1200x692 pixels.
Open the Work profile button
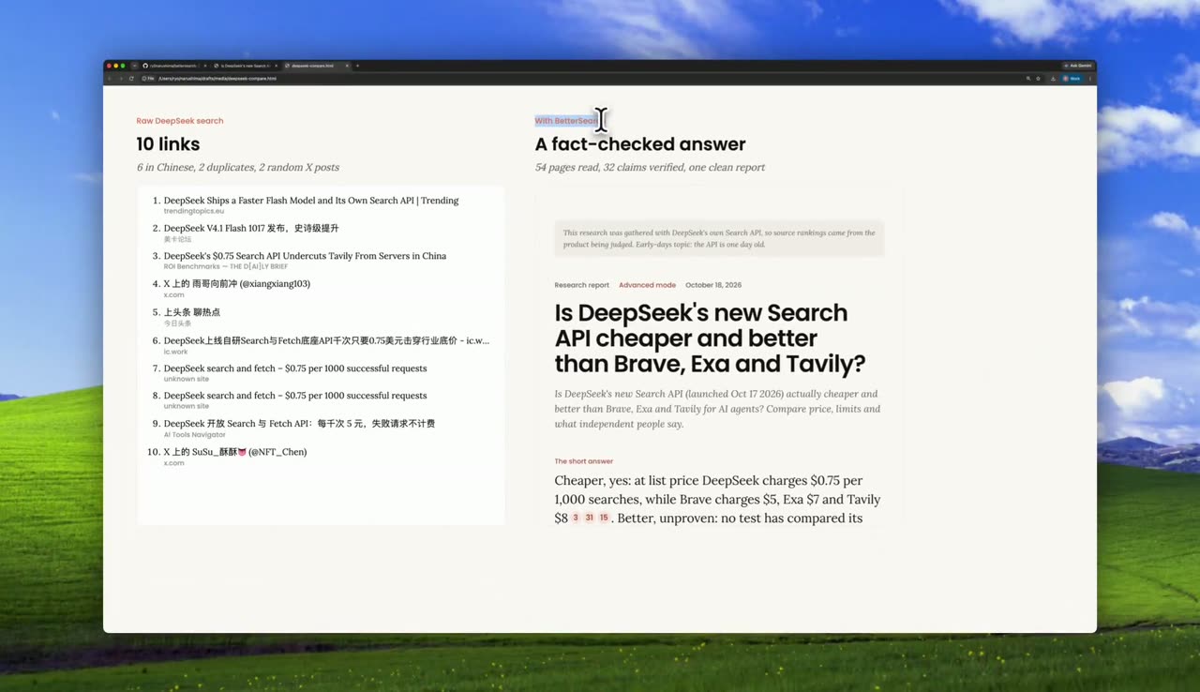pos(1072,79)
